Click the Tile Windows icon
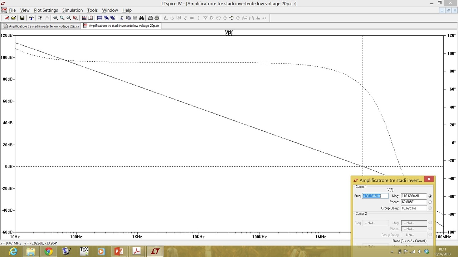The height and width of the screenshot is (257, 458). [100, 18]
